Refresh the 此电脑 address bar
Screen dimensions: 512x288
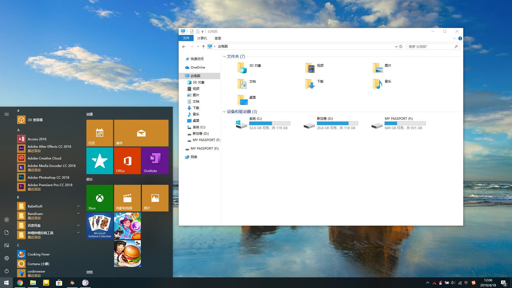tap(401, 46)
